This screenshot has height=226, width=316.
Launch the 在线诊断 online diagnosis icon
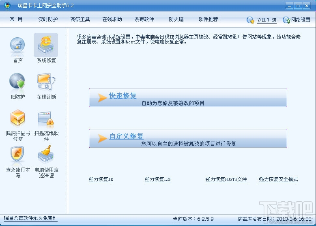pyautogui.click(x=46, y=82)
